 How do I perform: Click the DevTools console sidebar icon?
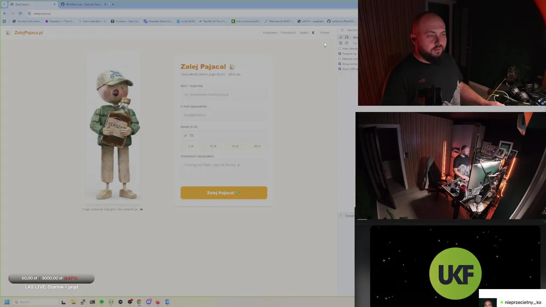(x=340, y=43)
